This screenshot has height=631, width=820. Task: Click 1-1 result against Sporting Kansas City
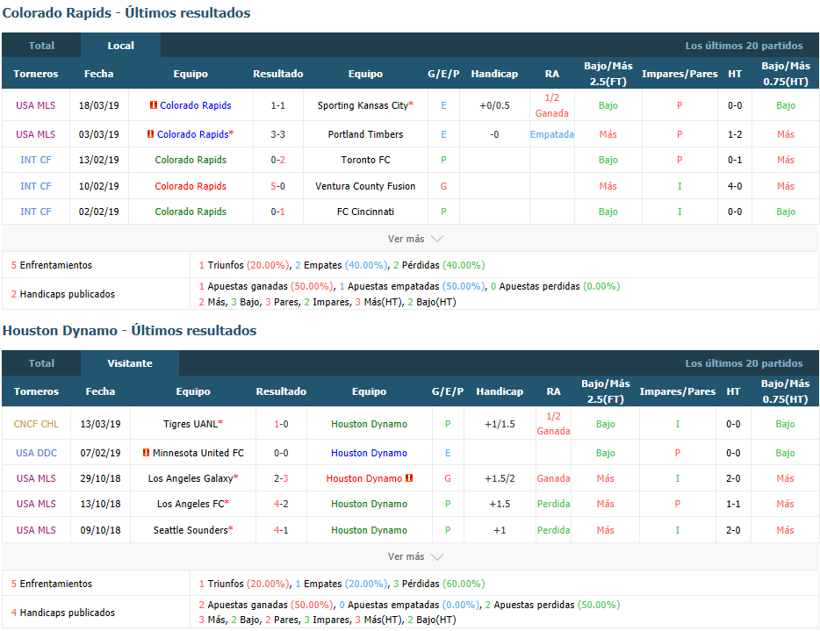(278, 105)
